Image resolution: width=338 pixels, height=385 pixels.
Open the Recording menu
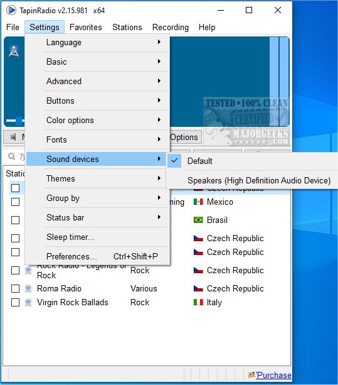click(x=171, y=27)
